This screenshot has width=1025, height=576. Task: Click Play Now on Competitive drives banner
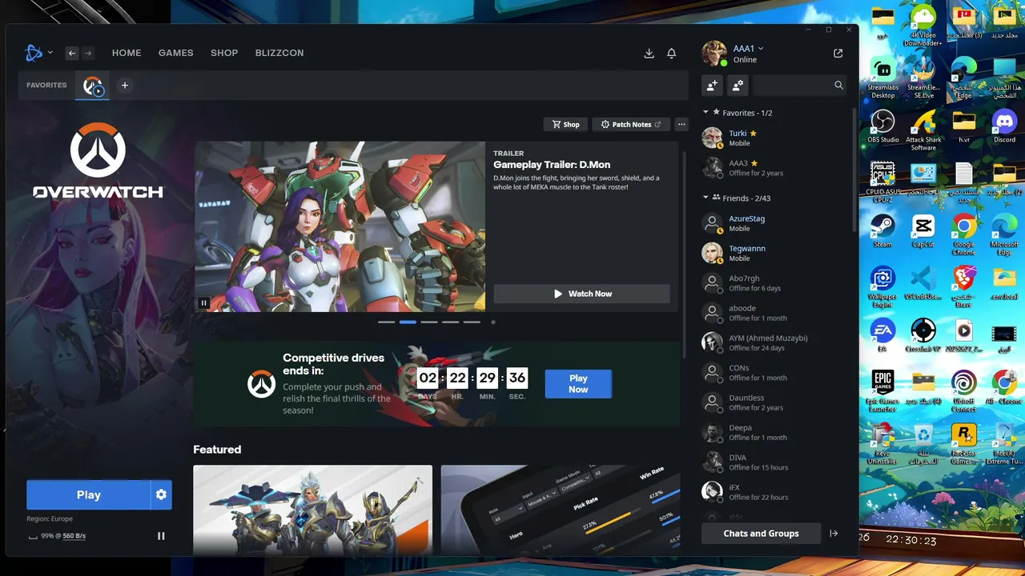[x=578, y=384]
